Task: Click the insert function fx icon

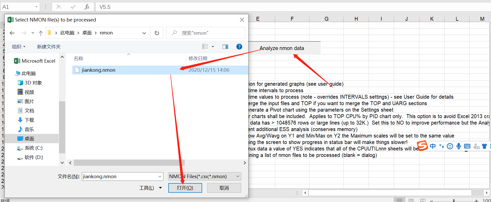Action: coord(87,7)
